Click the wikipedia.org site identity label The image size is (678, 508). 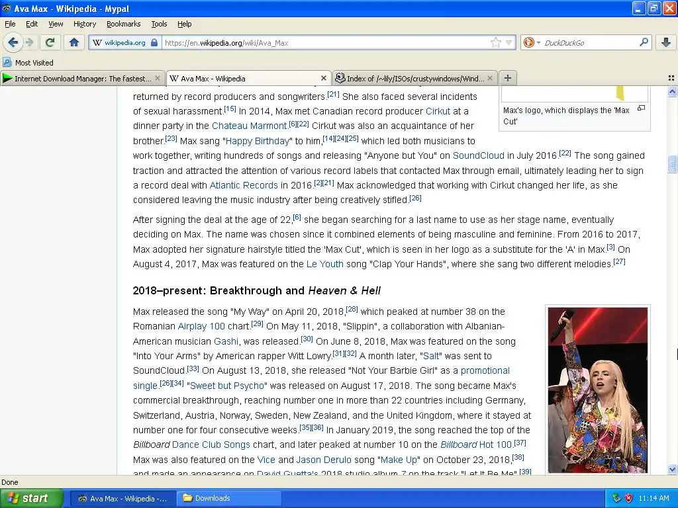click(124, 42)
